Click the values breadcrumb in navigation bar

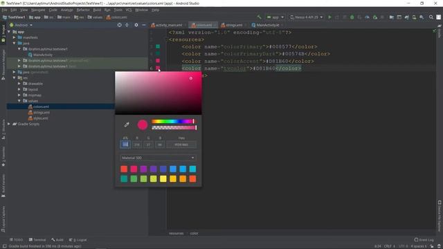click(95, 17)
